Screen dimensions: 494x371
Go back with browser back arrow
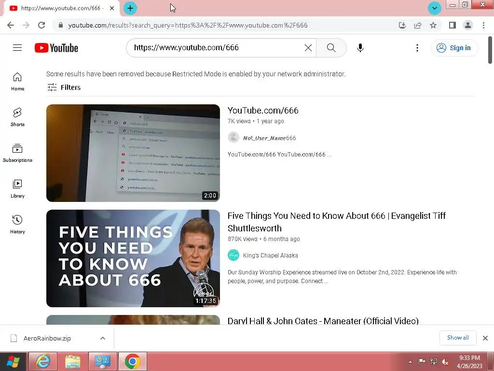[x=11, y=25]
